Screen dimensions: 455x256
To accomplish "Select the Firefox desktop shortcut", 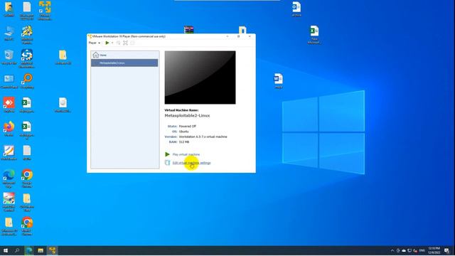I will coord(9,129).
